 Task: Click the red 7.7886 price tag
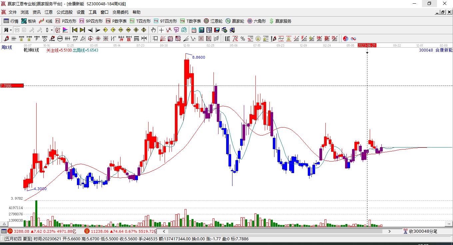(12, 86)
